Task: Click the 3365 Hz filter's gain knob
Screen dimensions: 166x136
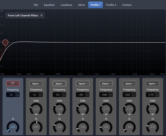Action: click(x=129, y=109)
